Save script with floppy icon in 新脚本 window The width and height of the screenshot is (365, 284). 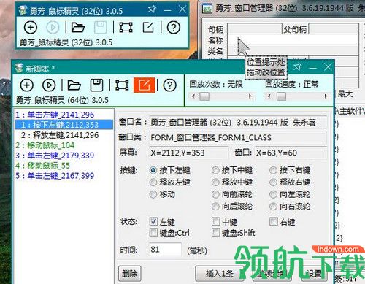pyautogui.click(x=96, y=85)
